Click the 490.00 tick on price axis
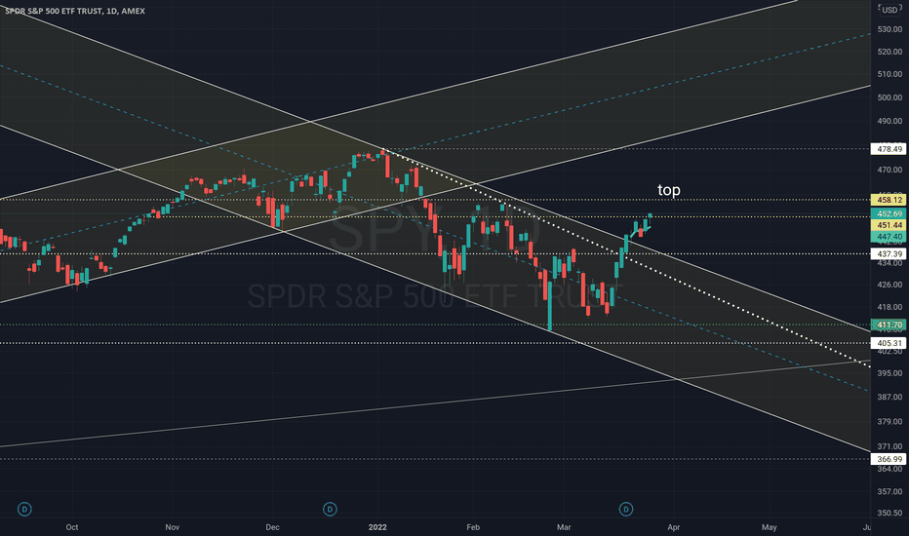909x536 pixels. [x=889, y=121]
